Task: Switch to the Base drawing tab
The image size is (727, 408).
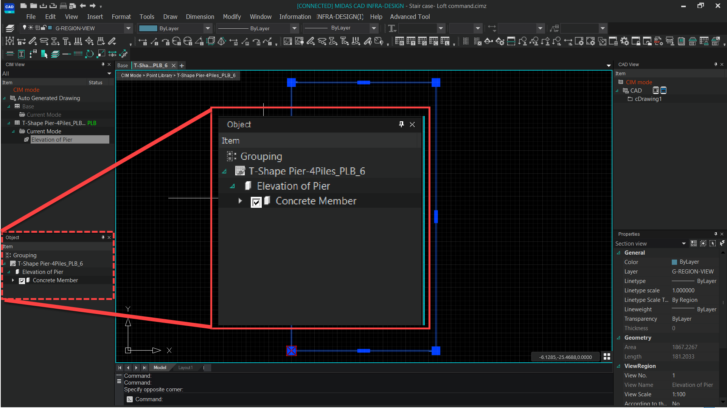Action: click(123, 65)
